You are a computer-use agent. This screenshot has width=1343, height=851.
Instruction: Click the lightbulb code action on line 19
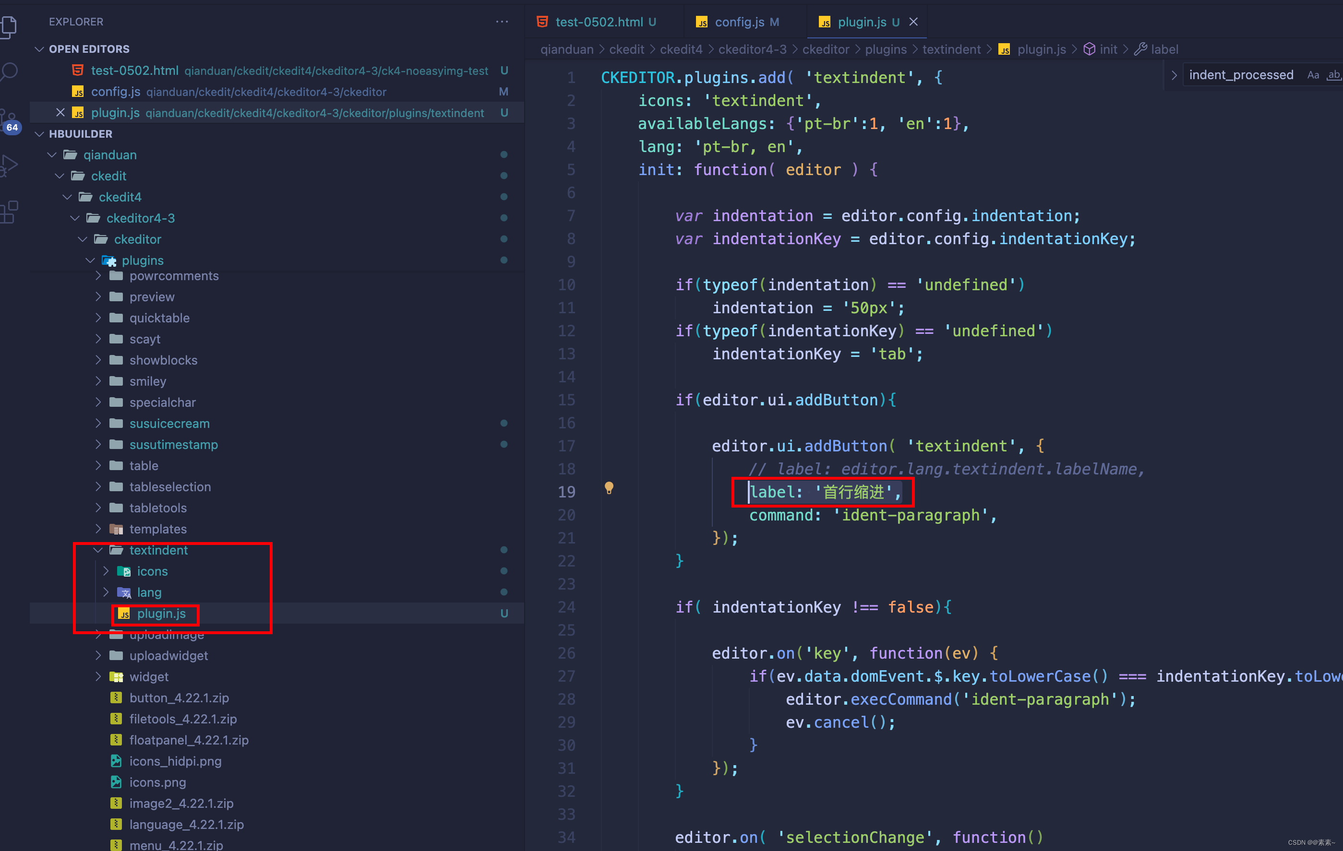(609, 488)
